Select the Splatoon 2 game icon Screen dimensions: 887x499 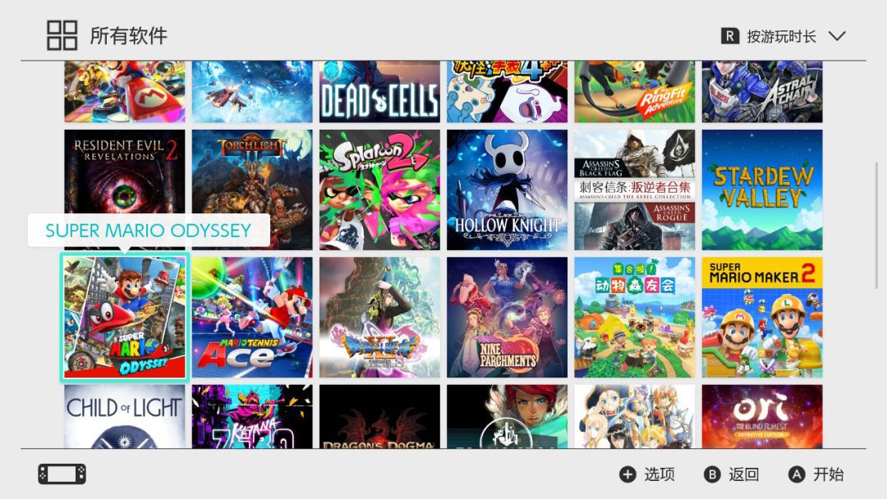pyautogui.click(x=379, y=190)
